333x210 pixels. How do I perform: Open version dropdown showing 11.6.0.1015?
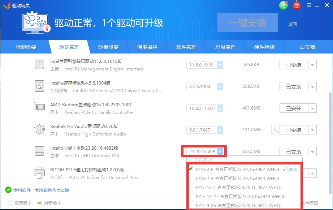pyautogui.click(x=220, y=65)
